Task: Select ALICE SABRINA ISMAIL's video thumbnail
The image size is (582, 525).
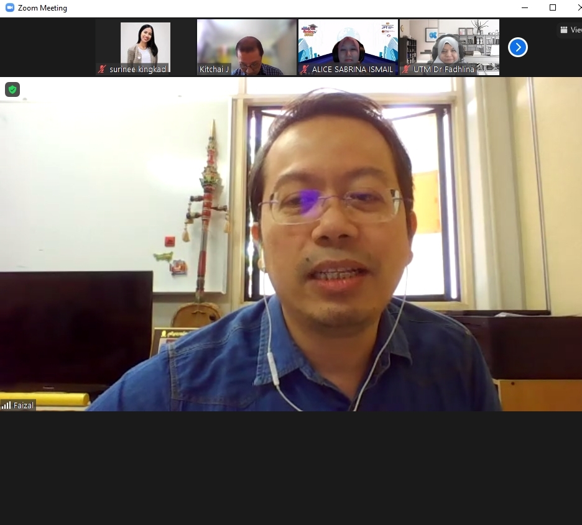Action: [348, 42]
